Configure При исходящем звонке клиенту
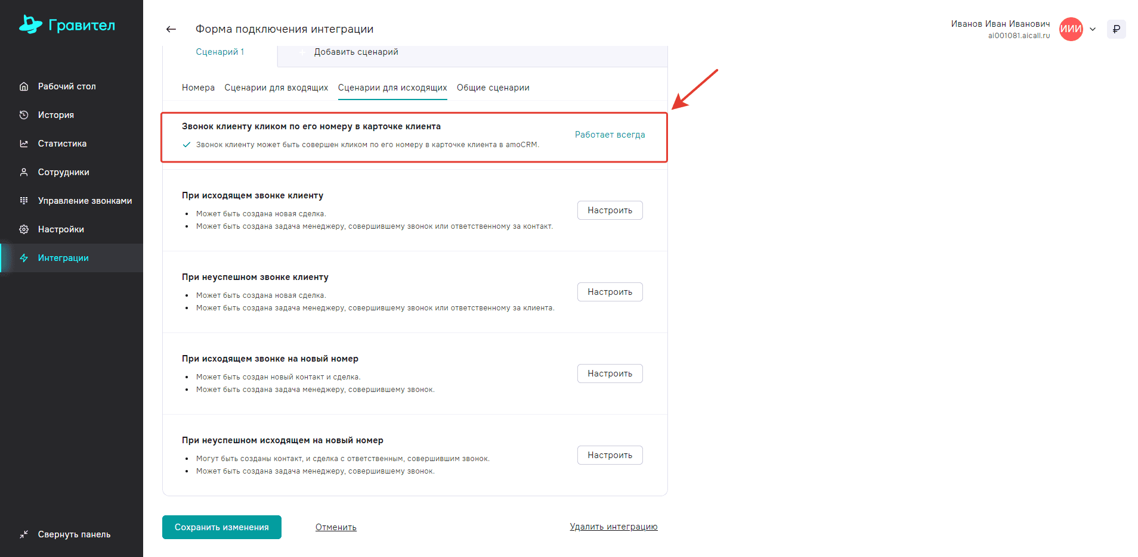This screenshot has height=557, width=1138. click(x=610, y=210)
